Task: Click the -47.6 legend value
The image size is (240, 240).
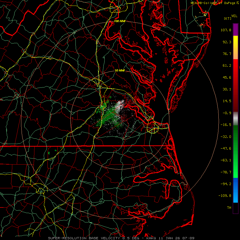Action: [x=226, y=149]
